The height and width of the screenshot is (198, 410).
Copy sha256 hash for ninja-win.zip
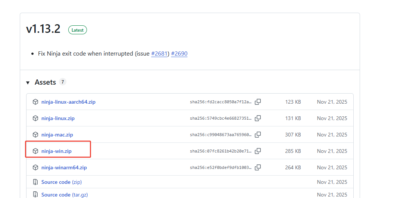point(258,151)
